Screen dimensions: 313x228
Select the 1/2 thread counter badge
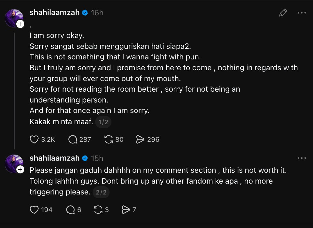[103, 122]
